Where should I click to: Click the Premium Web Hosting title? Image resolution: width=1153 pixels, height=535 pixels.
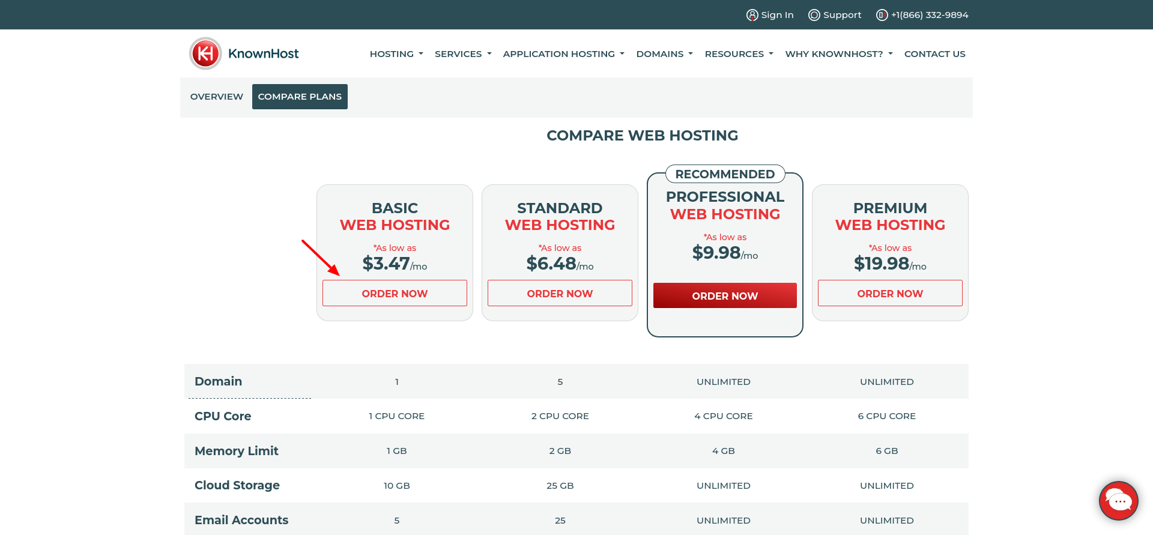coord(890,216)
